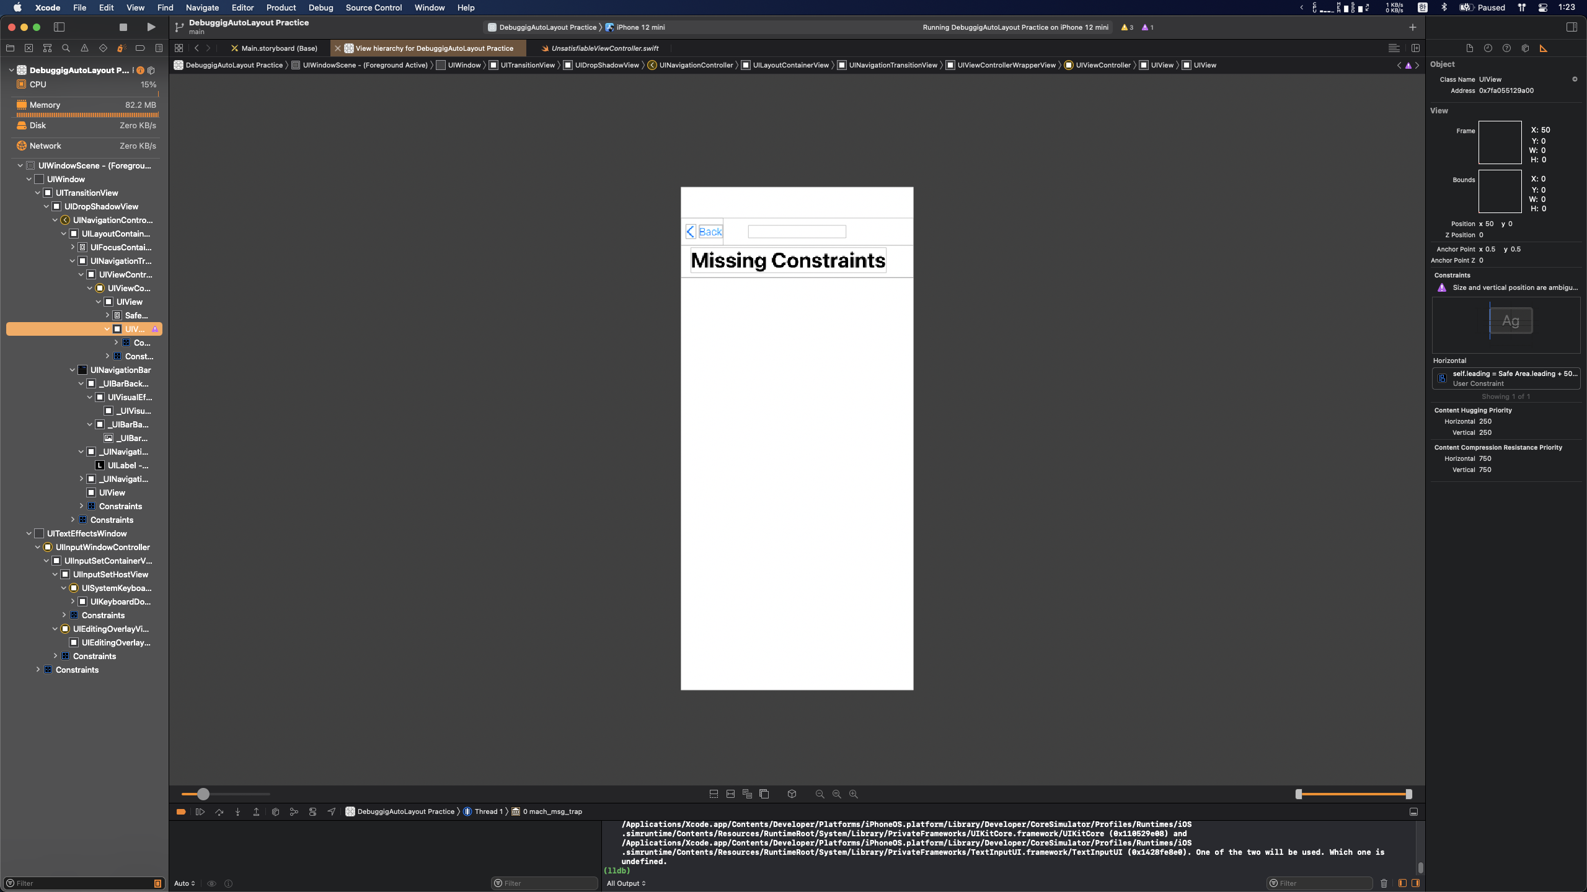Expand the UIFocusContai... tree item
The height and width of the screenshot is (892, 1587).
pos(73,247)
